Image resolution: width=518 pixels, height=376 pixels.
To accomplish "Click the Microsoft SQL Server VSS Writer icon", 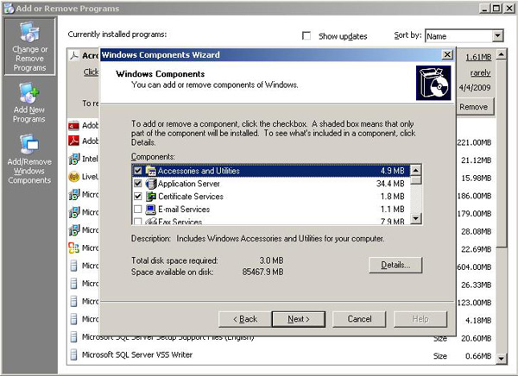I will [x=74, y=354].
